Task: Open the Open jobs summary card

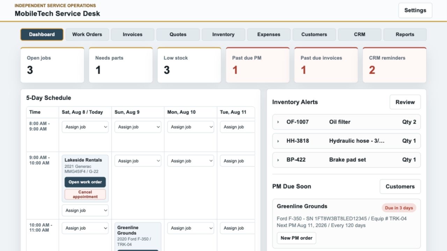Action: [52, 65]
